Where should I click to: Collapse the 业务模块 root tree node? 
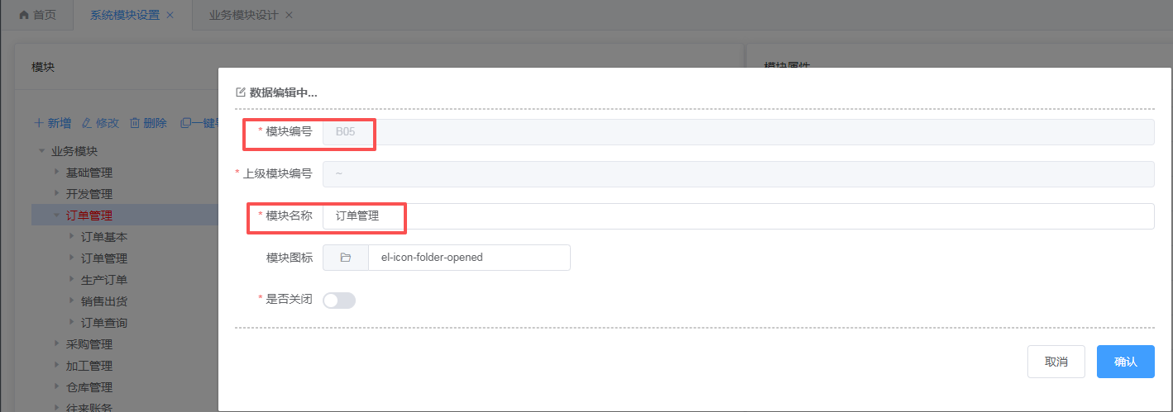click(41, 151)
